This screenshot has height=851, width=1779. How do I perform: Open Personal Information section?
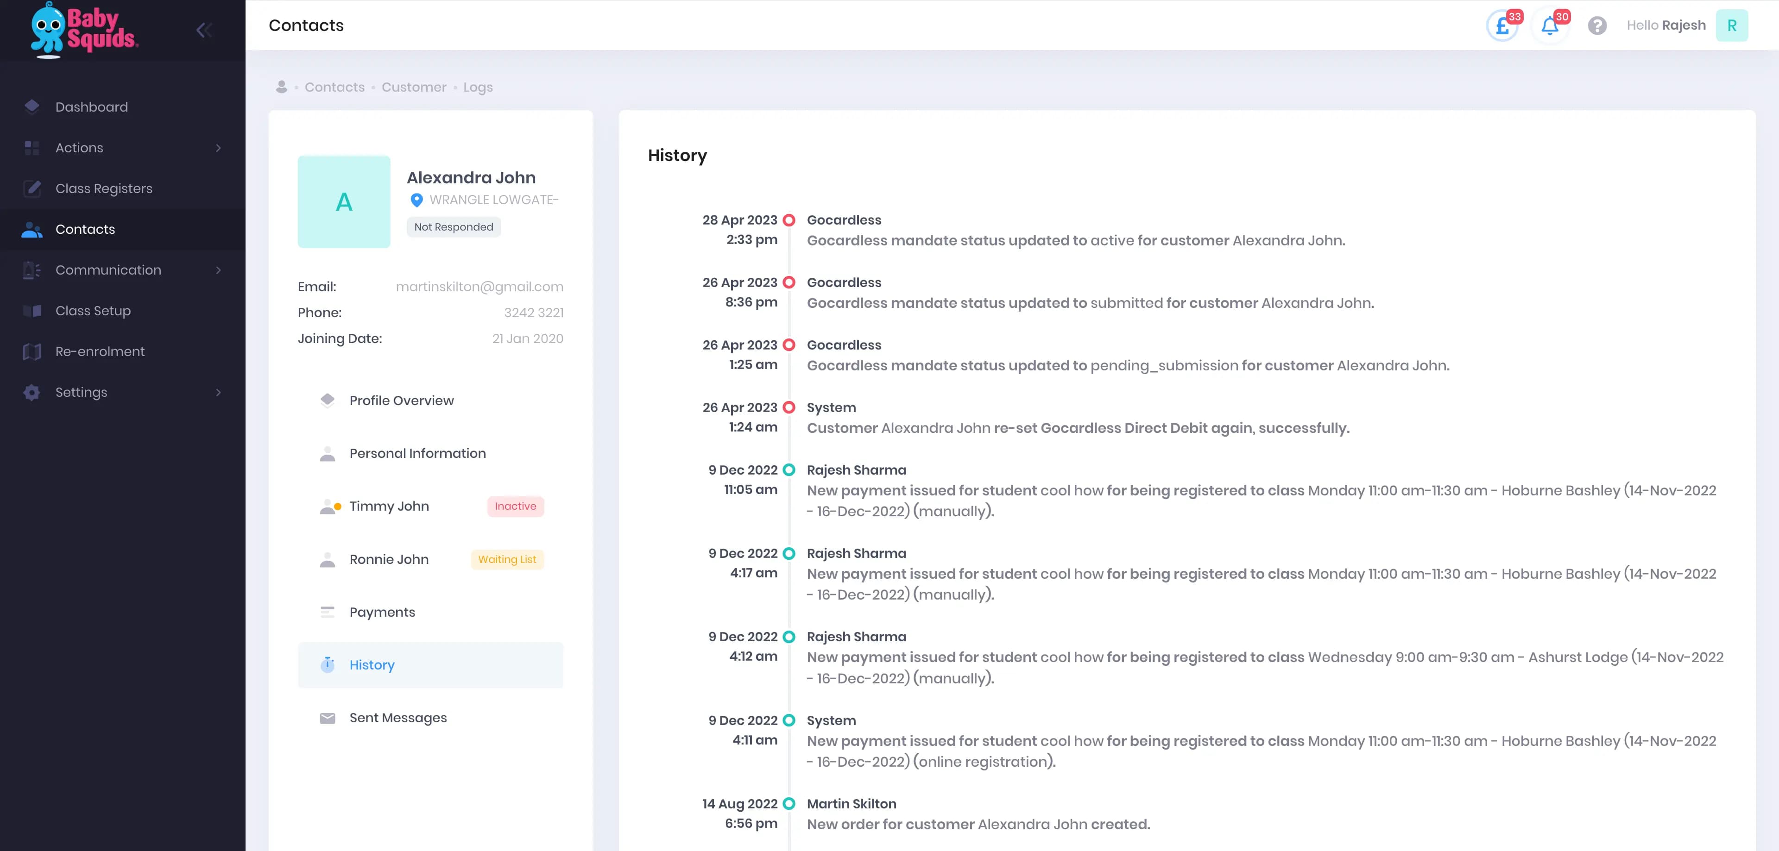[417, 453]
